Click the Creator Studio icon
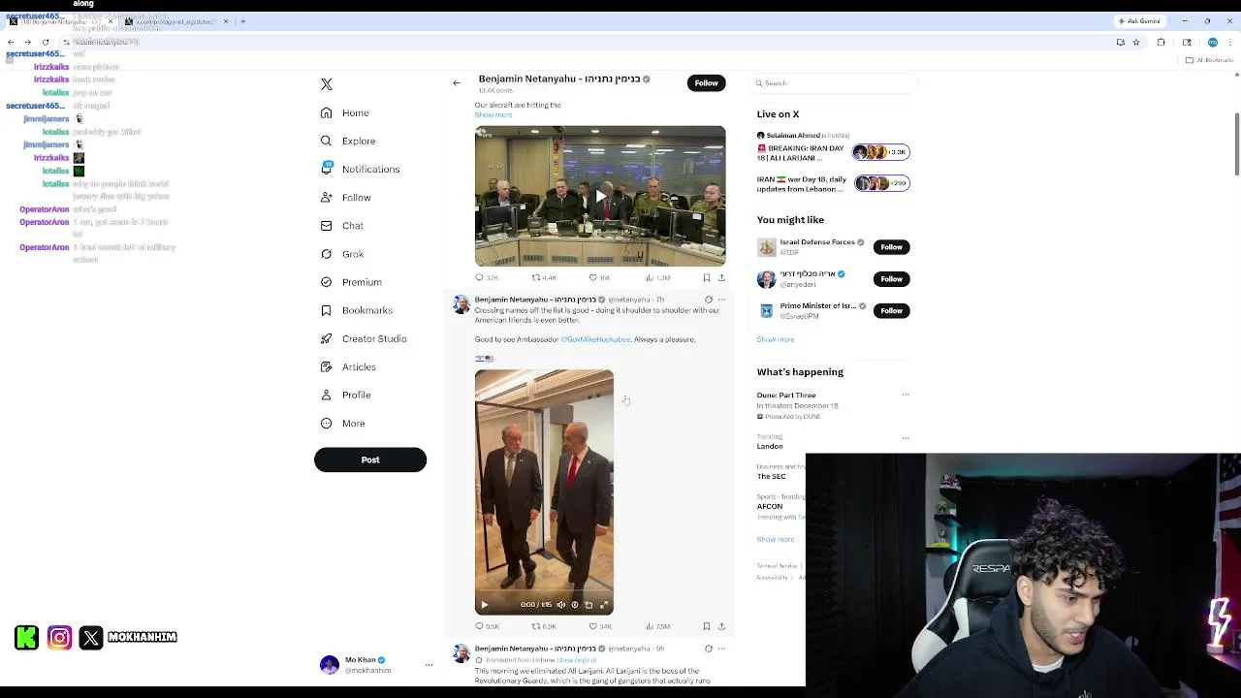Viewport: 1241px width, 698px height. coord(327,338)
